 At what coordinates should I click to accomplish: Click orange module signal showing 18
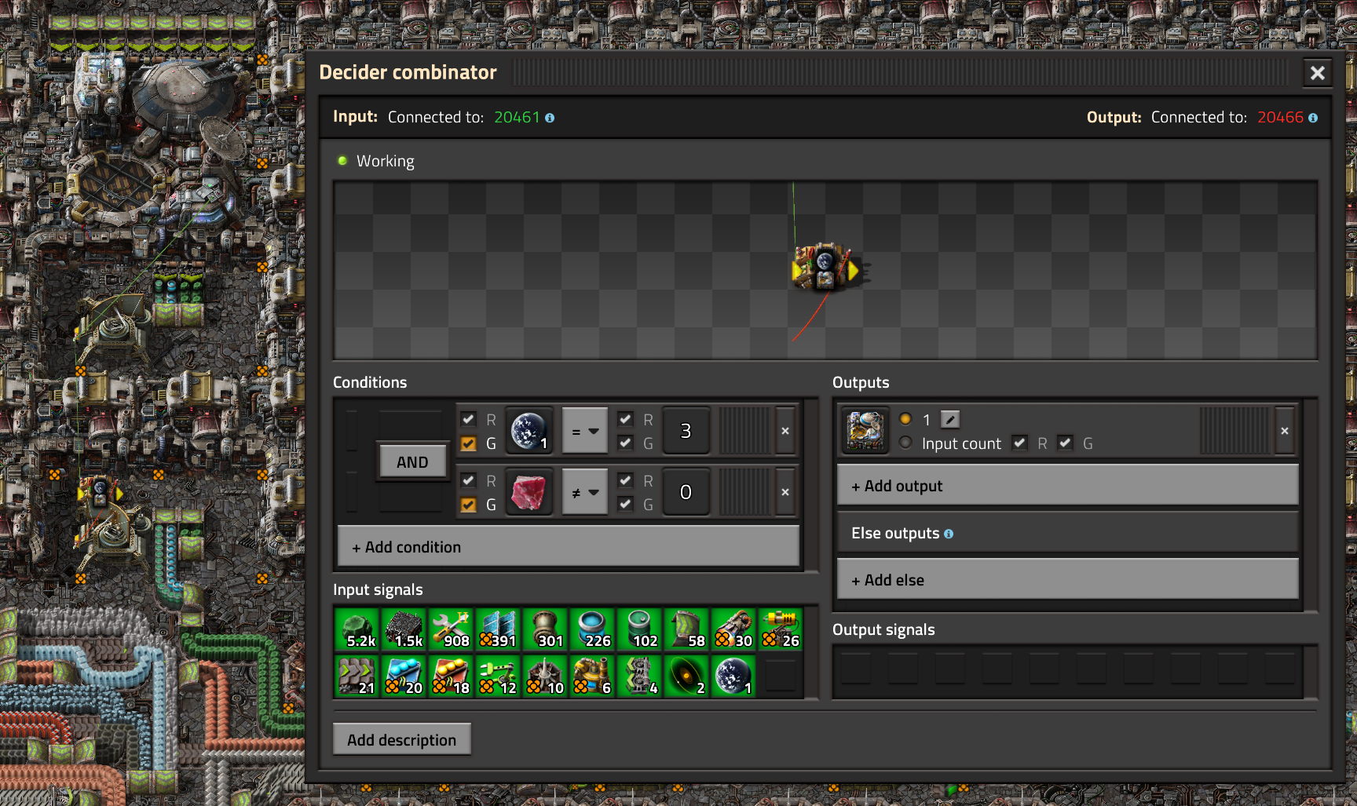click(451, 676)
